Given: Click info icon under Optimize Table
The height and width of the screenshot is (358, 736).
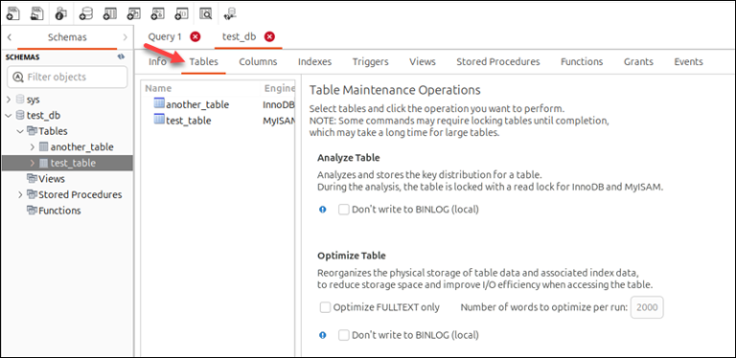Looking at the screenshot, I should tap(322, 335).
